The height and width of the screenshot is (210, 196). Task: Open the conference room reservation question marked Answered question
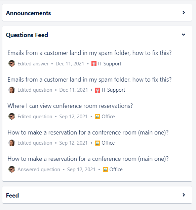click(88, 159)
